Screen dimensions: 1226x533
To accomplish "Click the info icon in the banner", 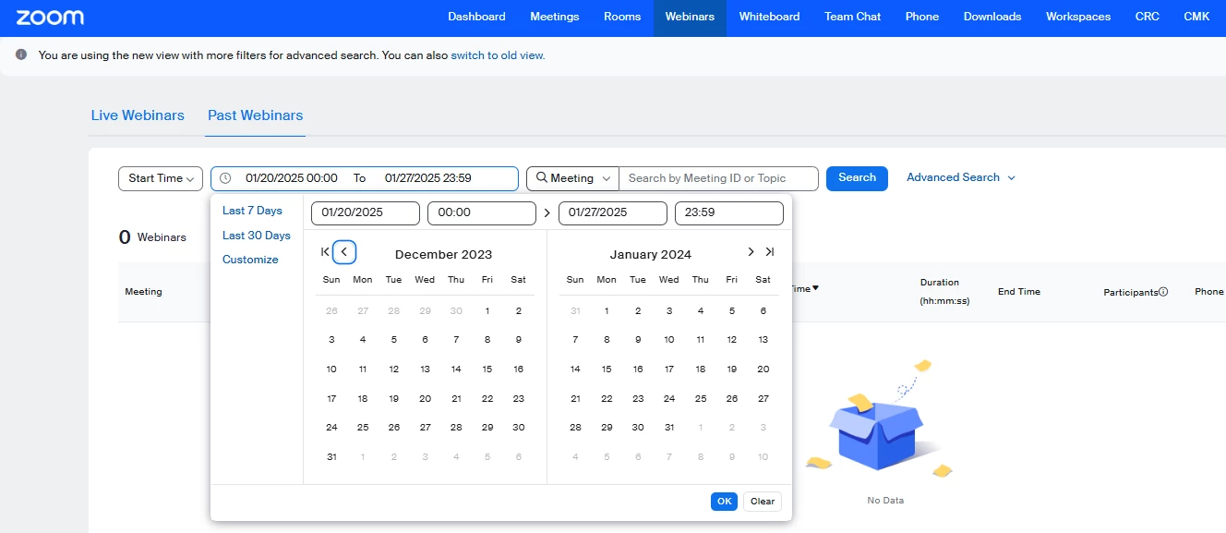I will pos(21,55).
